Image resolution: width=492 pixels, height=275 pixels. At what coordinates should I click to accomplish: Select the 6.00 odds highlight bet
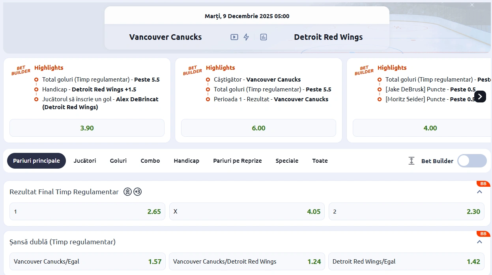click(258, 128)
